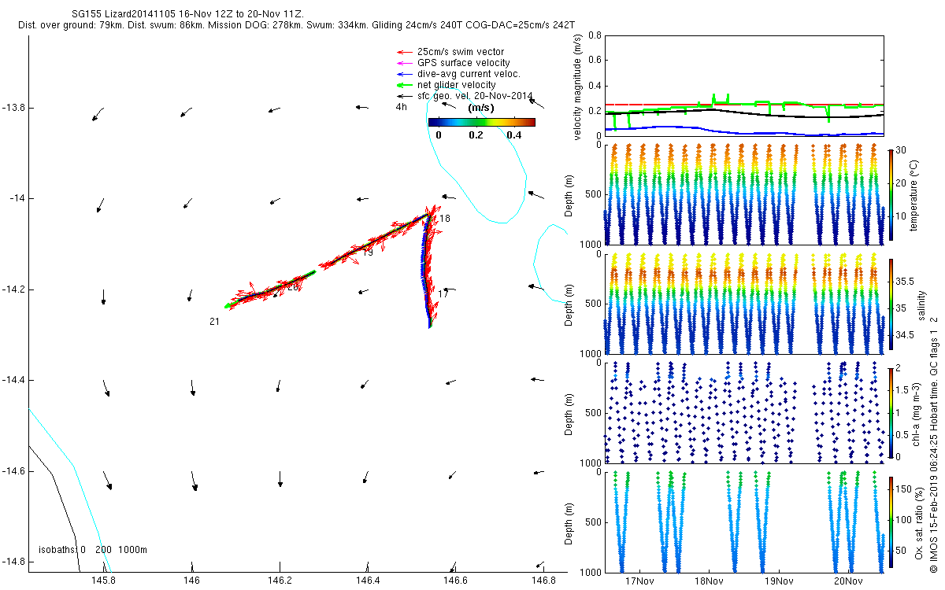This screenshot has width=945, height=590.
Task: Select the black sfc geo. vel. legend arrow
Action: [405, 96]
